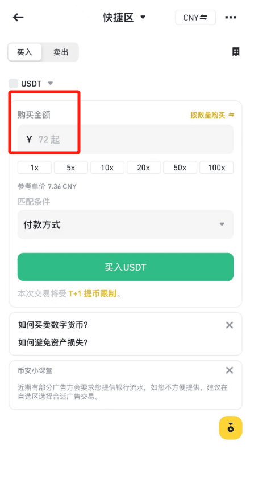This screenshot has width=275, height=494.
Task: Dismiss the trading tips card
Action: [x=230, y=325]
